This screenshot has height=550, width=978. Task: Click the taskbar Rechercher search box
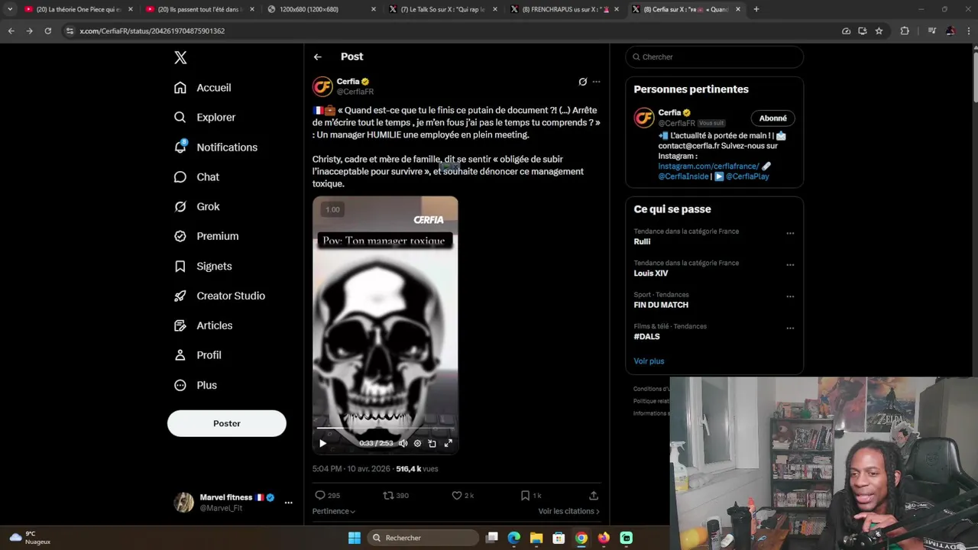423,538
